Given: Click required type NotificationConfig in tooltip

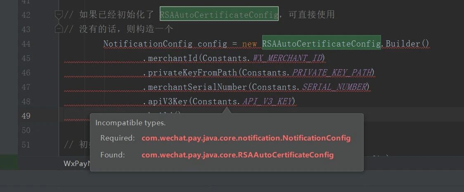Looking at the screenshot, I should pos(246,138).
